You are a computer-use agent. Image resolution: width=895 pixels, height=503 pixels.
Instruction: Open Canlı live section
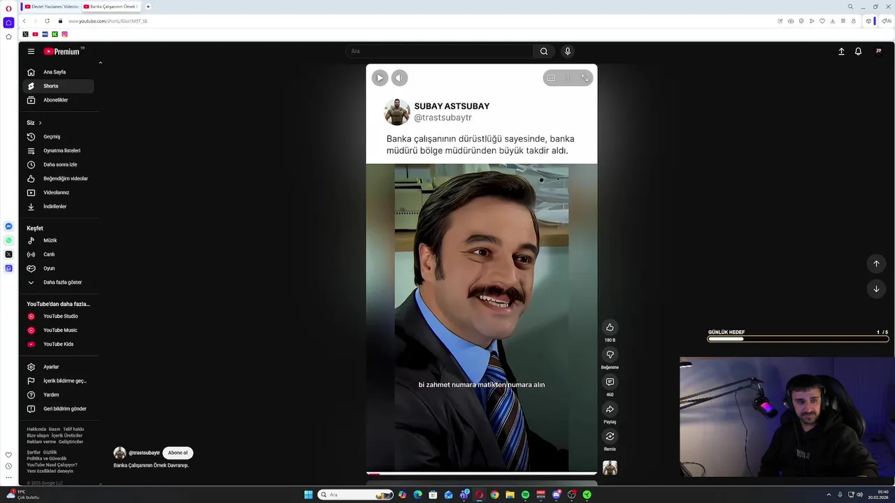tap(58, 254)
